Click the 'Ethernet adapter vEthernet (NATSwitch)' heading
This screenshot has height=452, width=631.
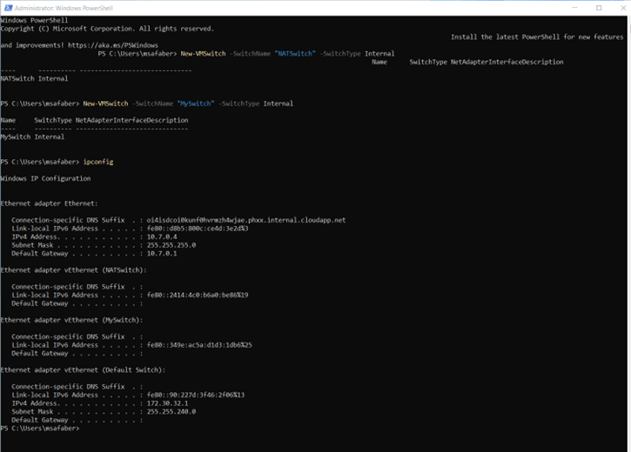pos(73,269)
